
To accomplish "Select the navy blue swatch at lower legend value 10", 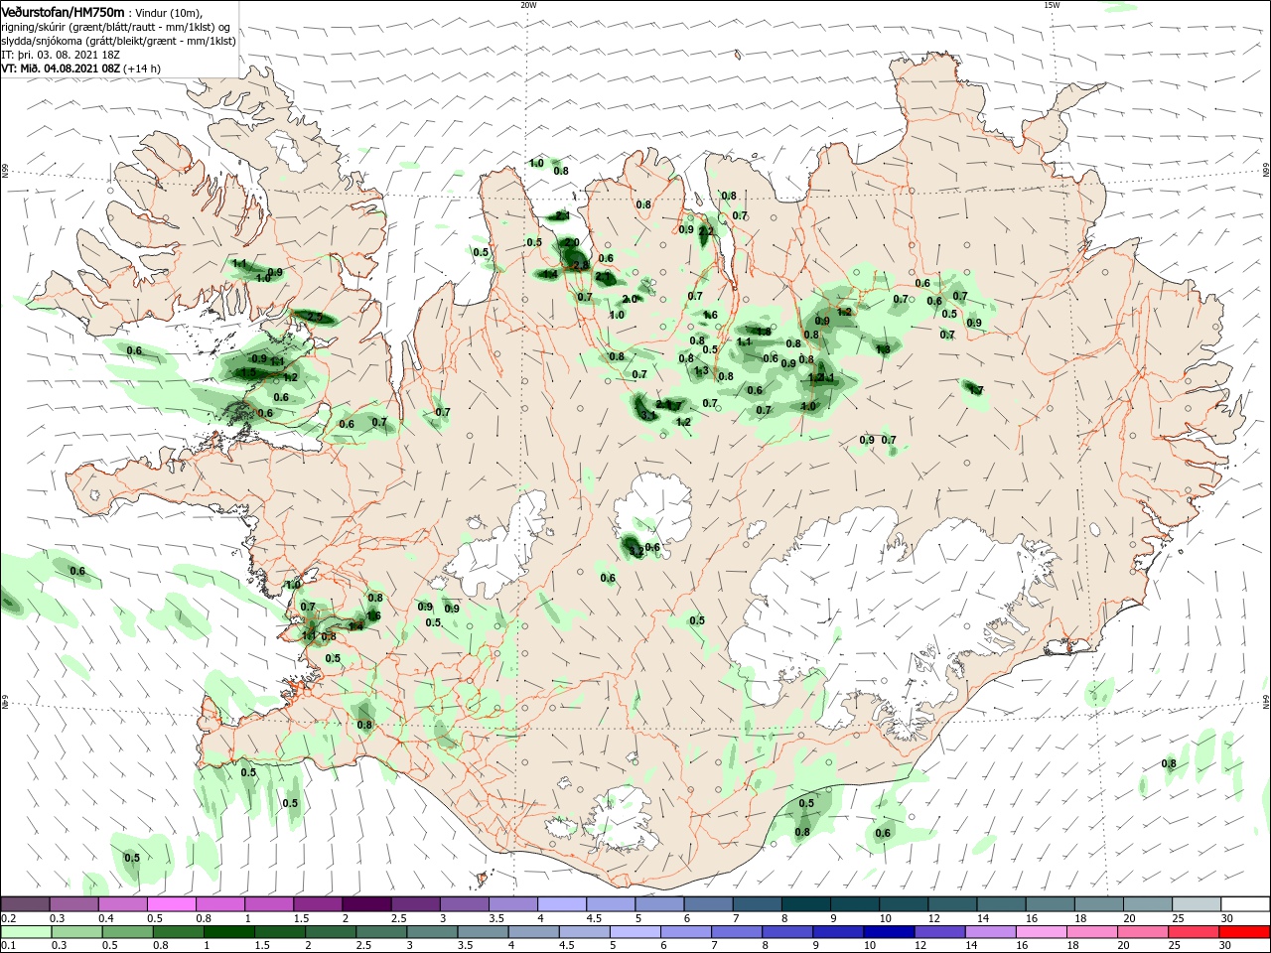I will coord(888,932).
